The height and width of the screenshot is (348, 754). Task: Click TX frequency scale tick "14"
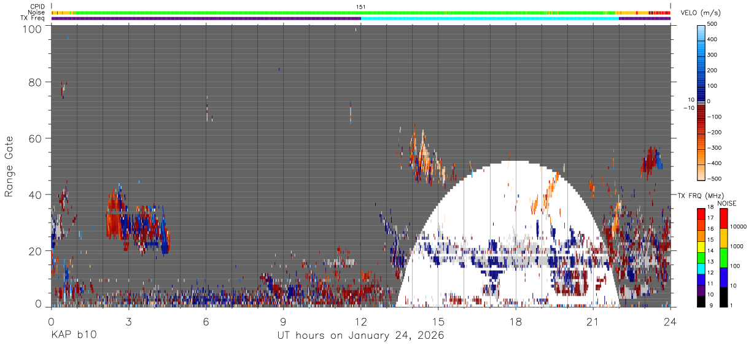pyautogui.click(x=712, y=250)
